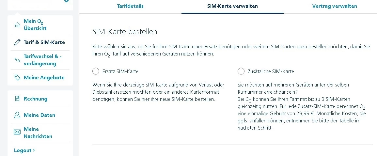Screen dimensions: 377x156
Task: Open the Rechnung sidebar link
Action: (36, 99)
